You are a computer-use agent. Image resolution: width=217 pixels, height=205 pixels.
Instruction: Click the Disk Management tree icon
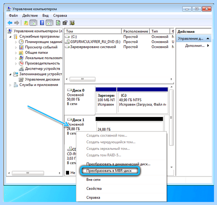pyautogui.click(x=21, y=79)
